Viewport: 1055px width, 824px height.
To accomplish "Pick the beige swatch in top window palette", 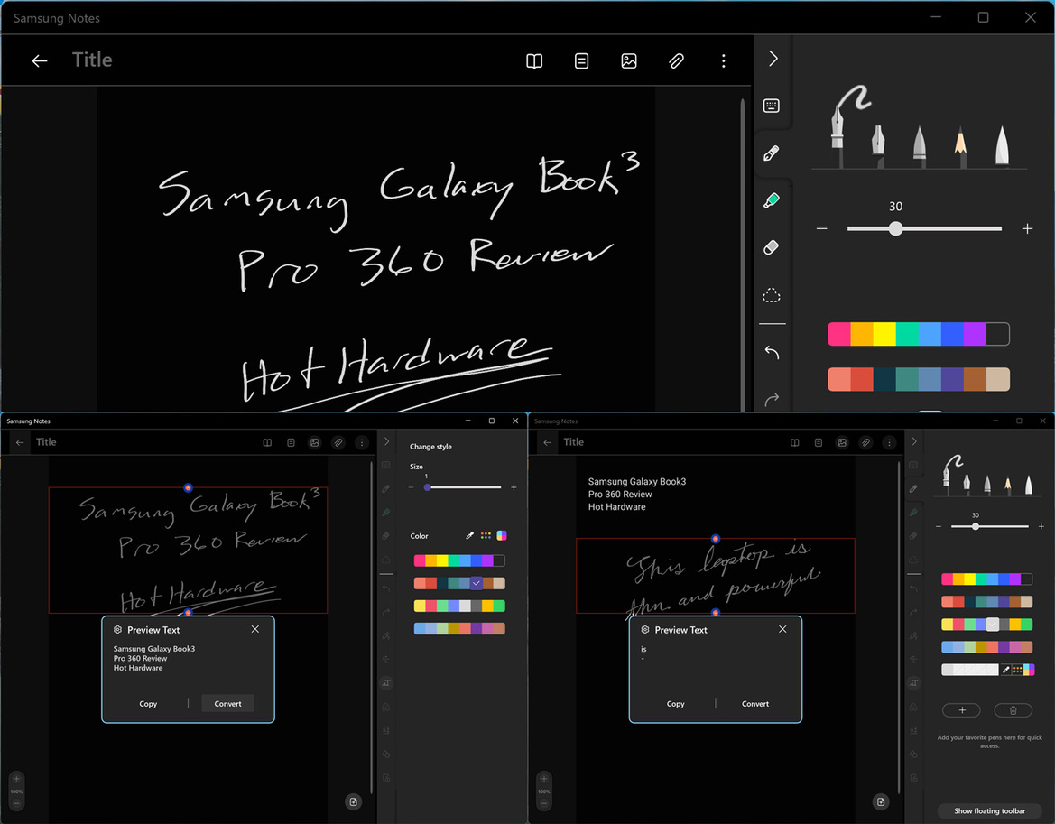I will [998, 379].
